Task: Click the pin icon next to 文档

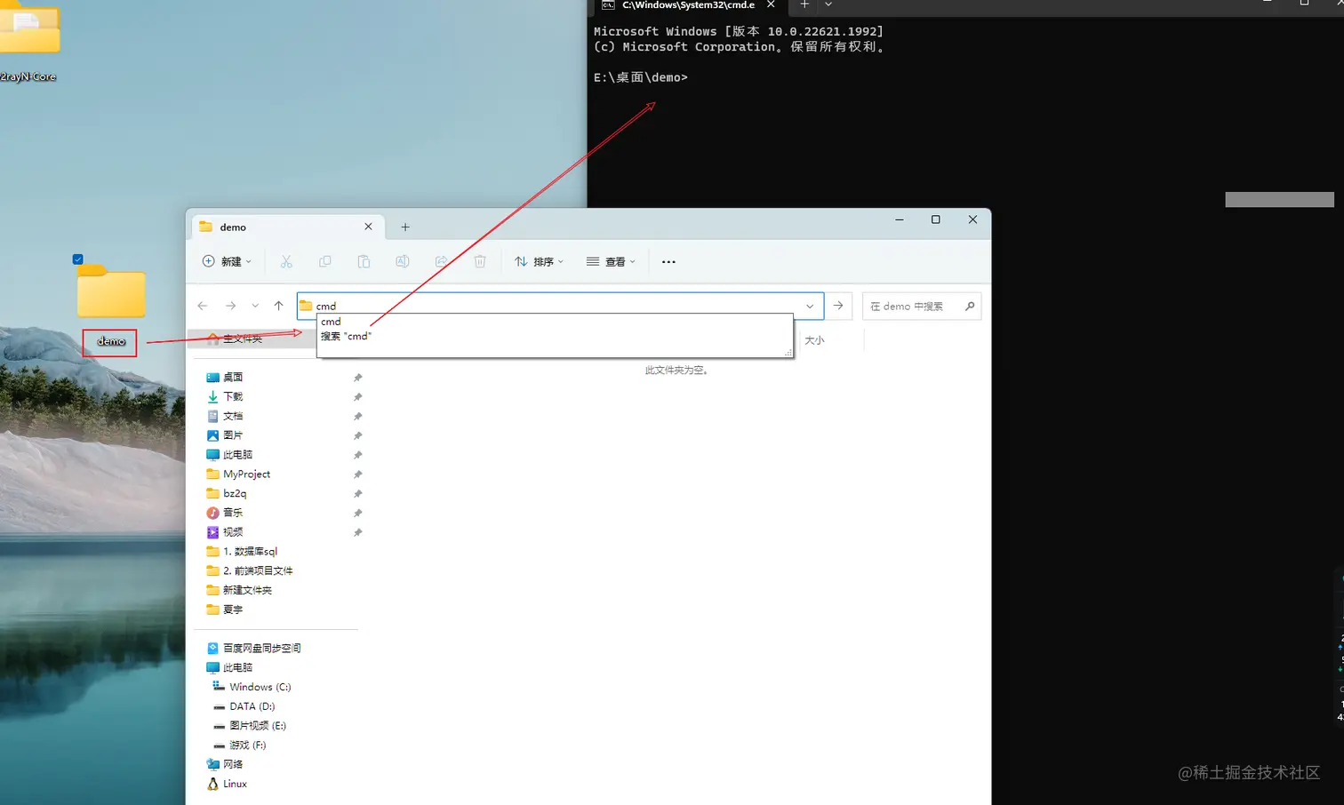Action: pos(357,417)
